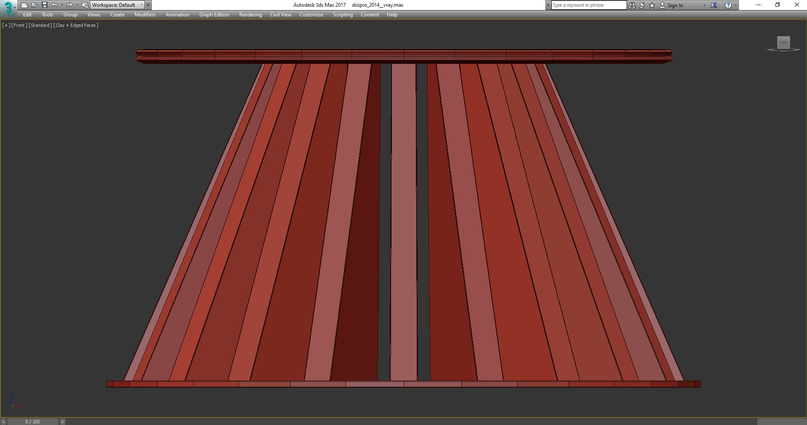Click the FRONT face of the ViewCube
807x425 pixels.
click(x=783, y=42)
